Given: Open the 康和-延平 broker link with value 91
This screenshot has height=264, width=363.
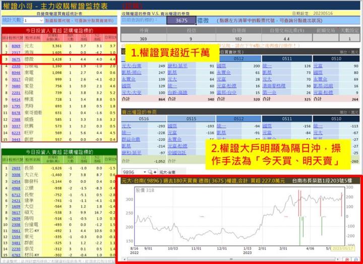Looking at the screenshot, I should click(x=177, y=66).
